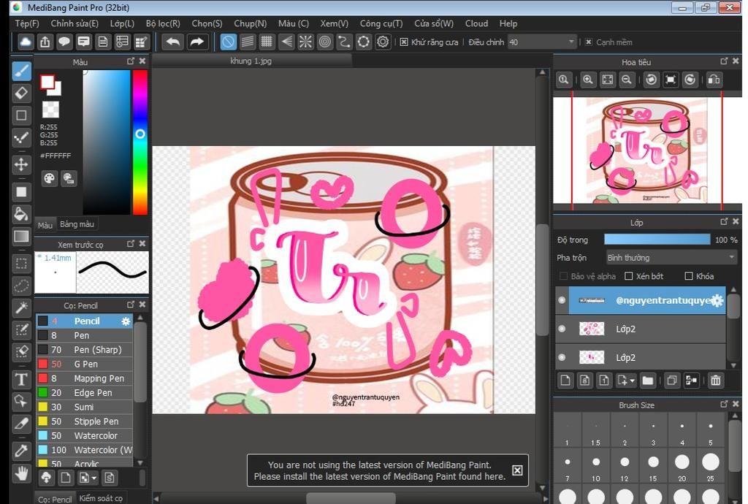Select the Eraser tool
748x504 pixels.
click(x=21, y=93)
